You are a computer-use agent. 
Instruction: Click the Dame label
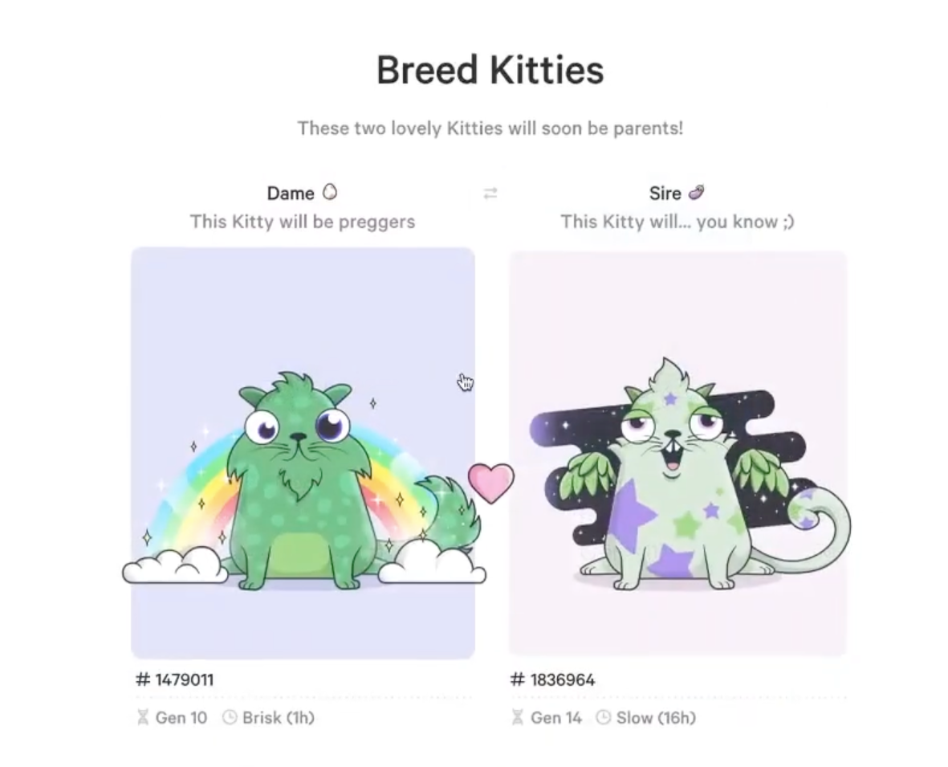pos(291,193)
